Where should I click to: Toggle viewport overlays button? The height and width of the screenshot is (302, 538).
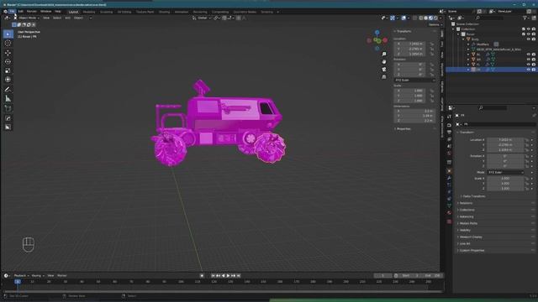[x=403, y=18]
